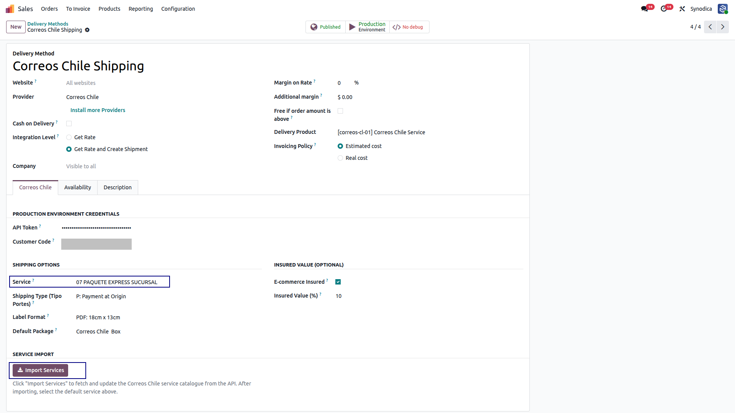Toggle Free if order amount is above

pyautogui.click(x=340, y=111)
